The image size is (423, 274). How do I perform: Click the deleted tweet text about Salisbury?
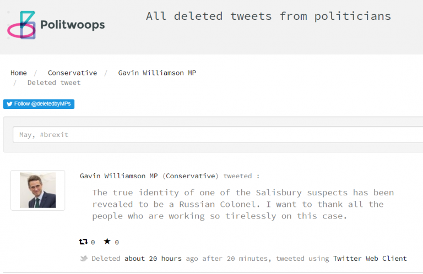click(x=242, y=204)
